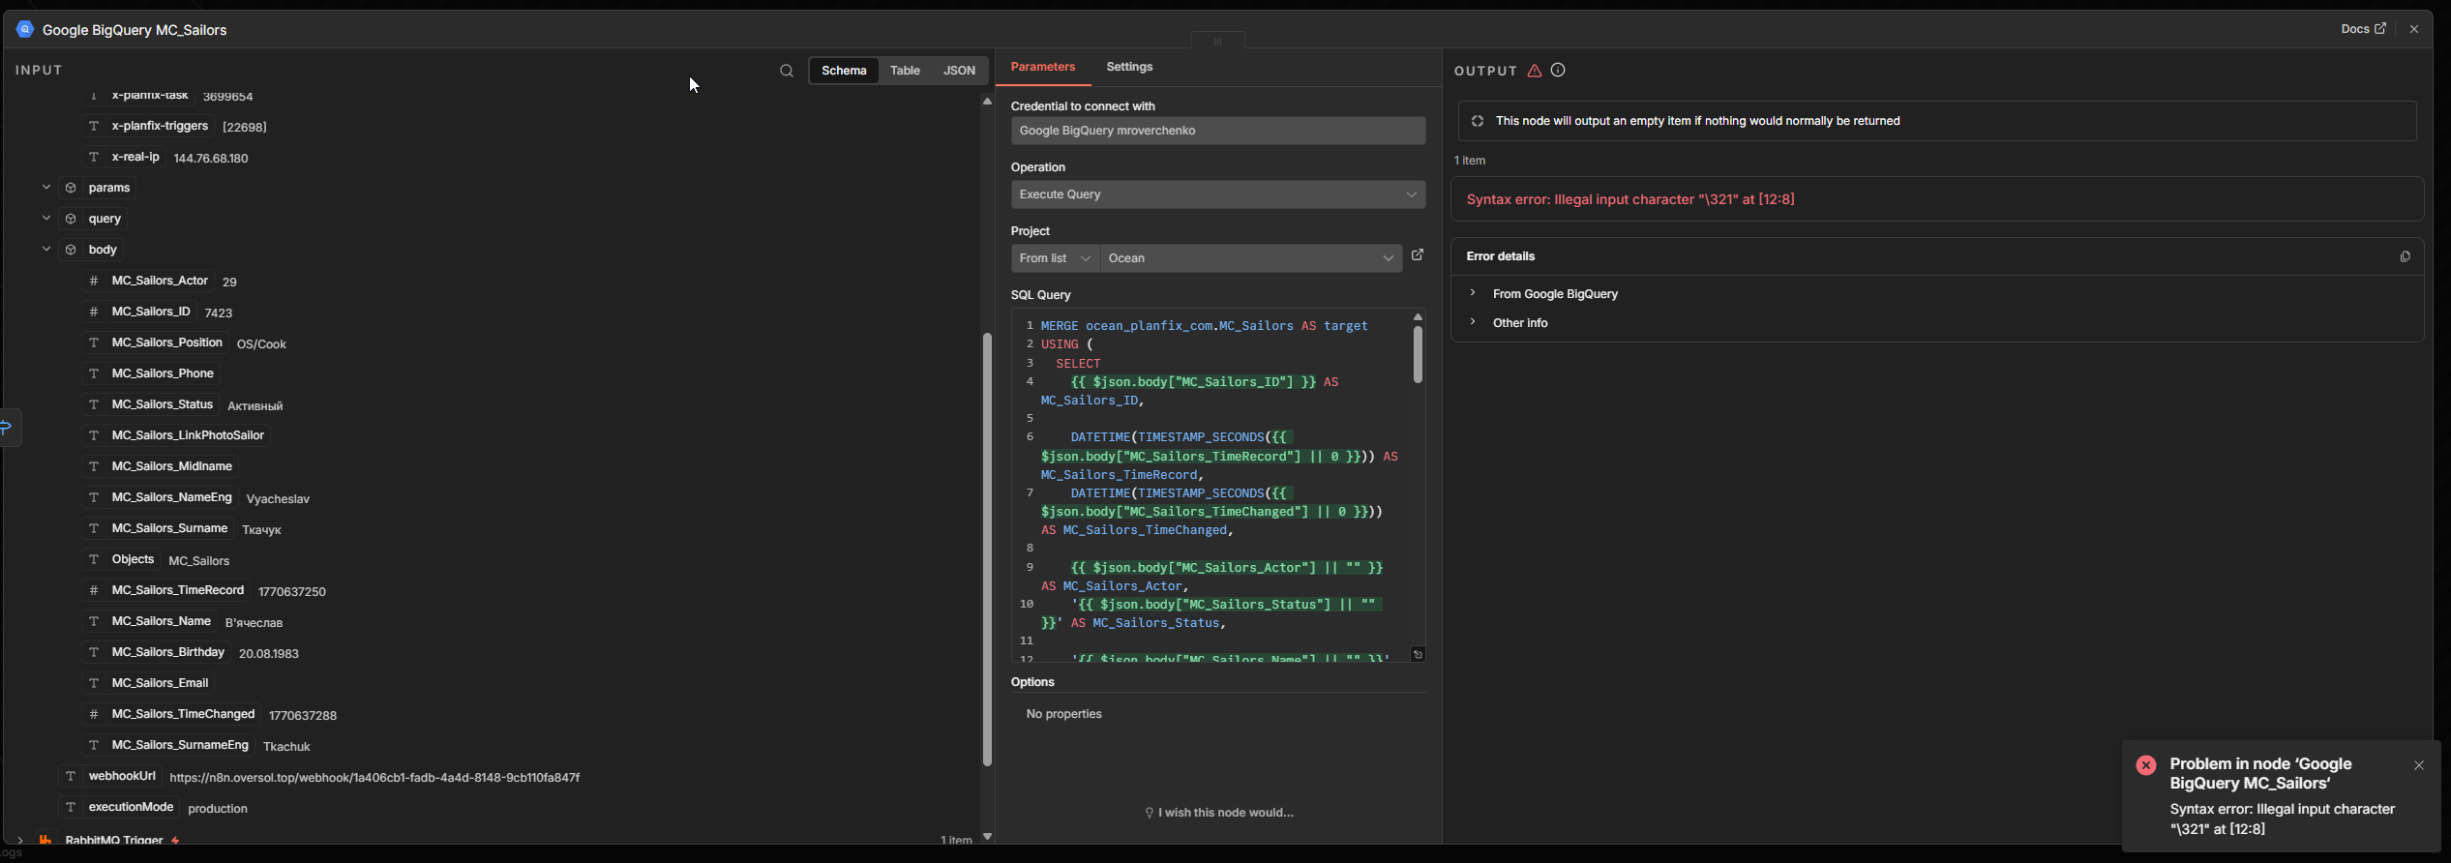This screenshot has height=863, width=2451.
Task: Click the Credential field Google BigQuery mroverchenko
Action: click(x=1217, y=131)
